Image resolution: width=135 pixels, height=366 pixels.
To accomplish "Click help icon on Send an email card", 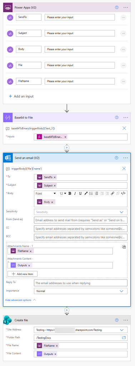I will click(x=117, y=158).
